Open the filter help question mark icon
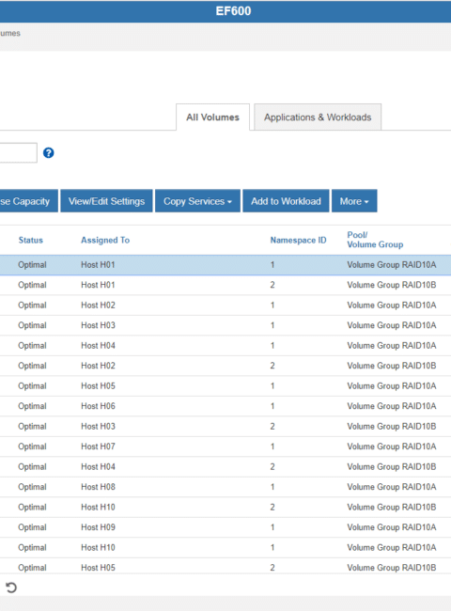 [48, 152]
